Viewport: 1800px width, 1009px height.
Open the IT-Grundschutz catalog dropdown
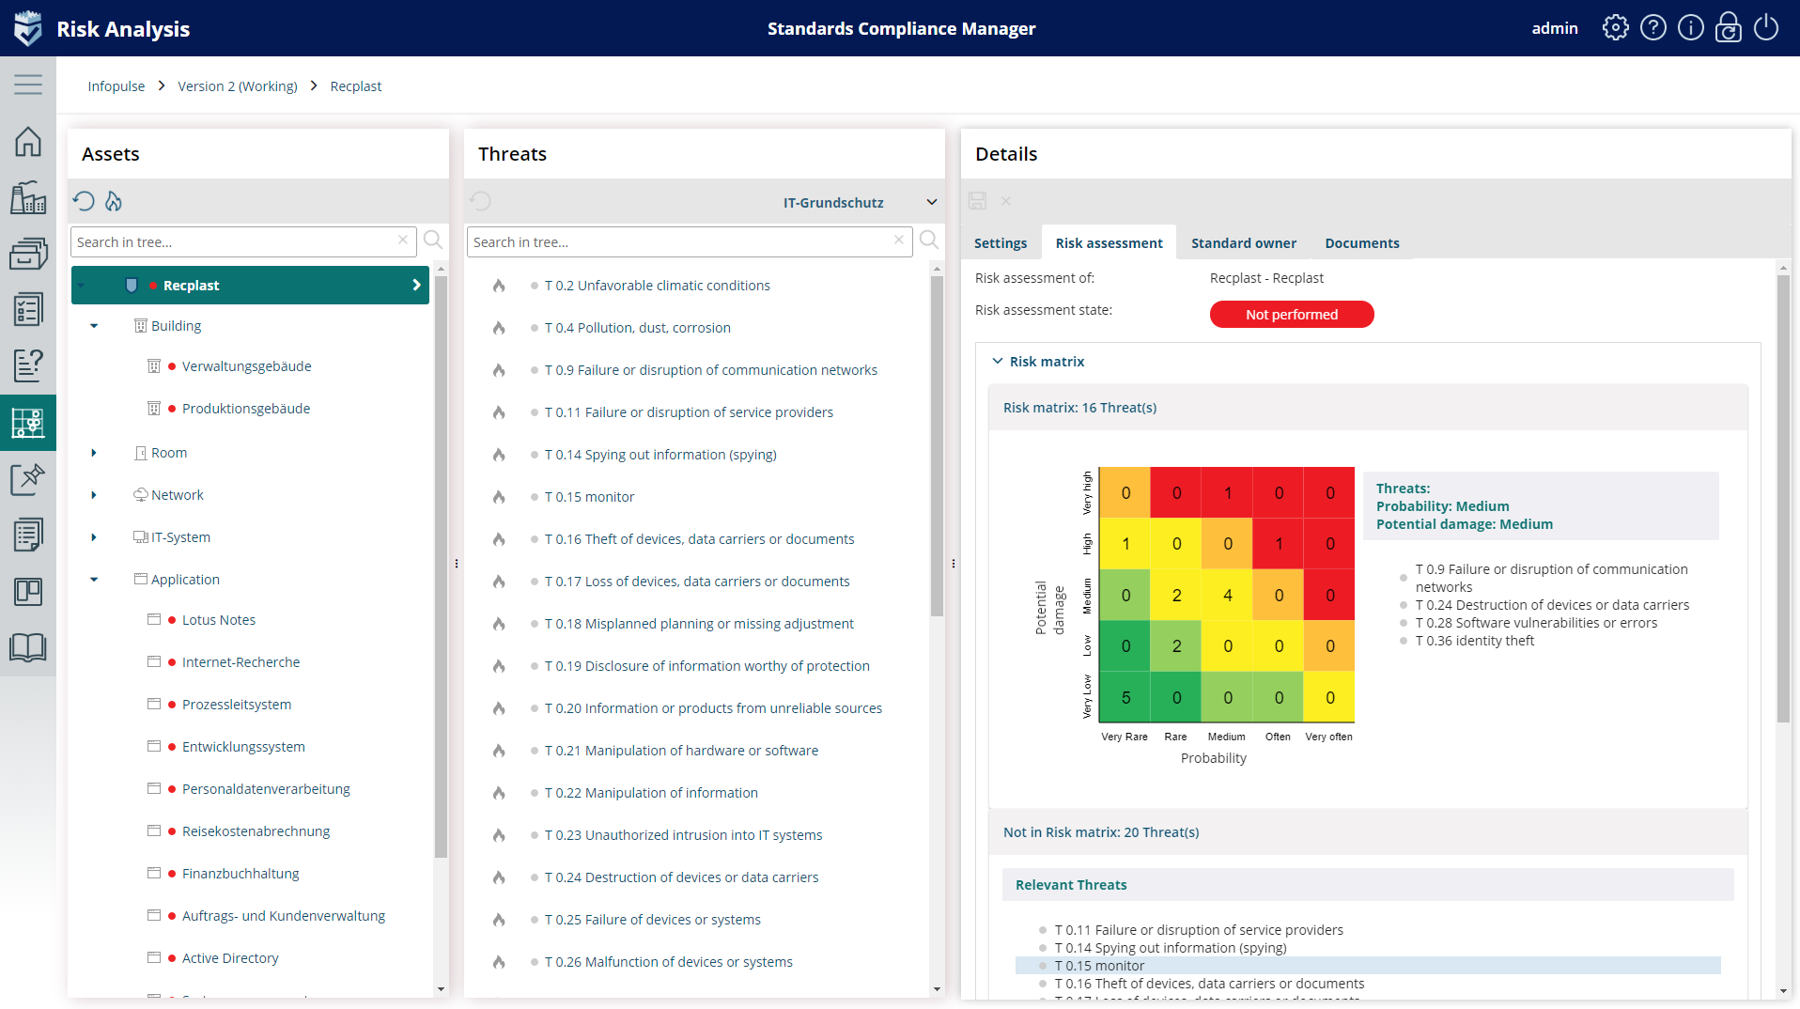coord(860,202)
